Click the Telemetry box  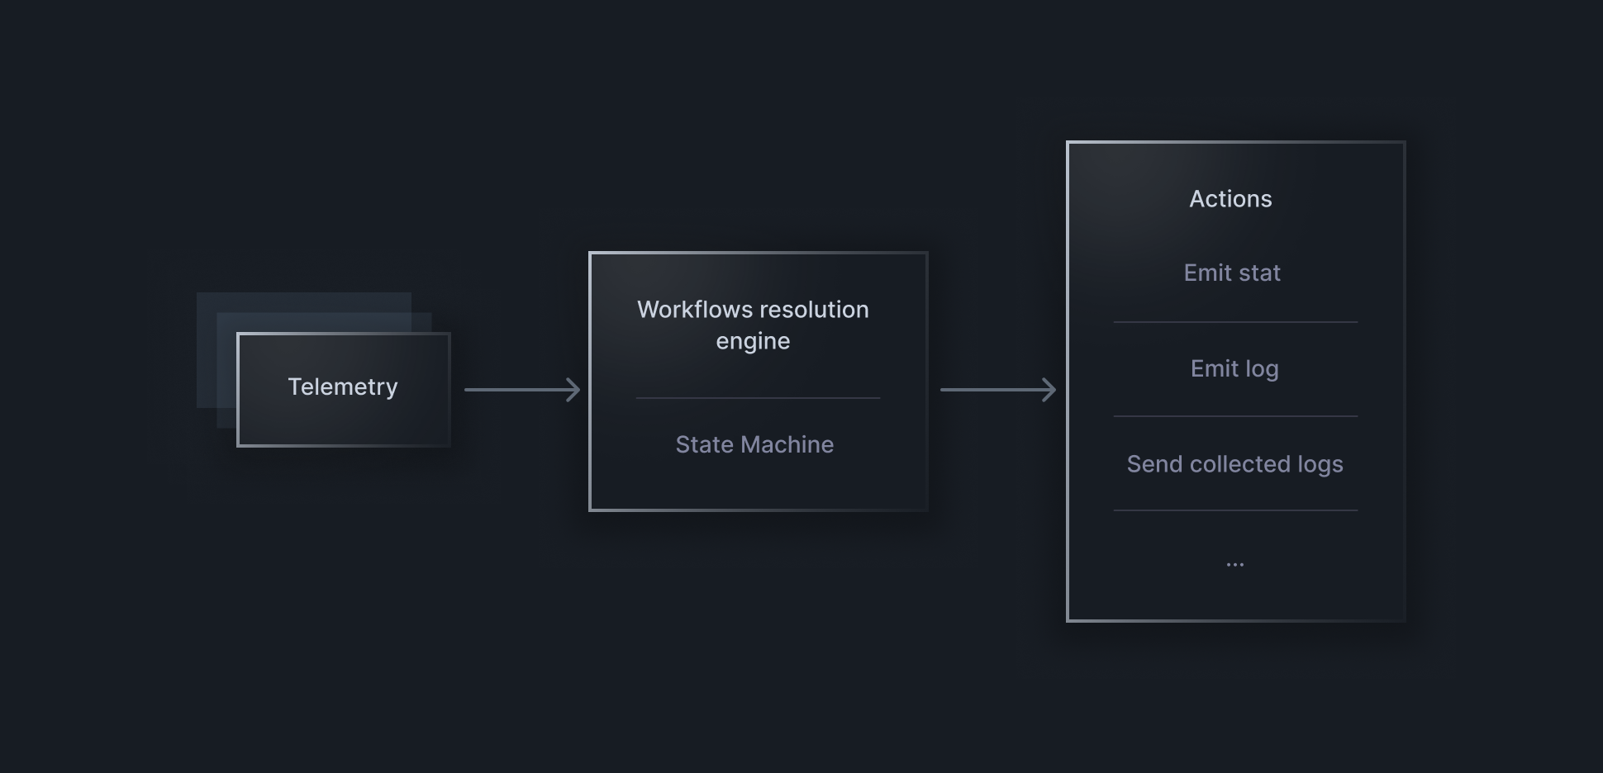point(343,388)
